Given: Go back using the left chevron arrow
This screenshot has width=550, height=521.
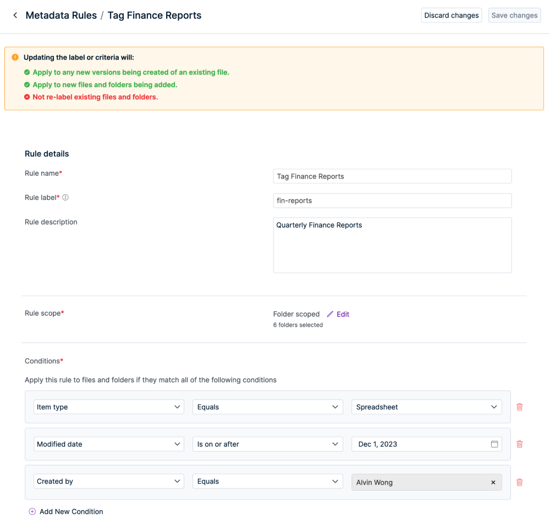Looking at the screenshot, I should click(x=15, y=15).
